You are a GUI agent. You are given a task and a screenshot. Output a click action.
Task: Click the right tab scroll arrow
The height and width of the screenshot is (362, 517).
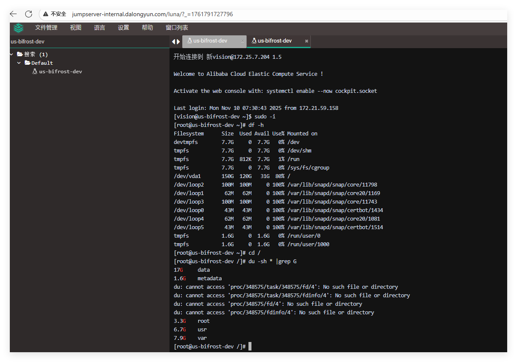click(178, 41)
